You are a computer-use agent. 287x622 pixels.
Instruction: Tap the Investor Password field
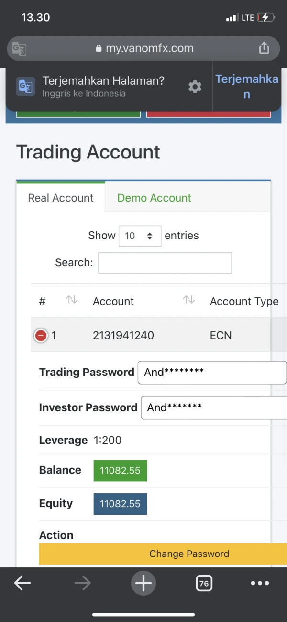(x=214, y=407)
